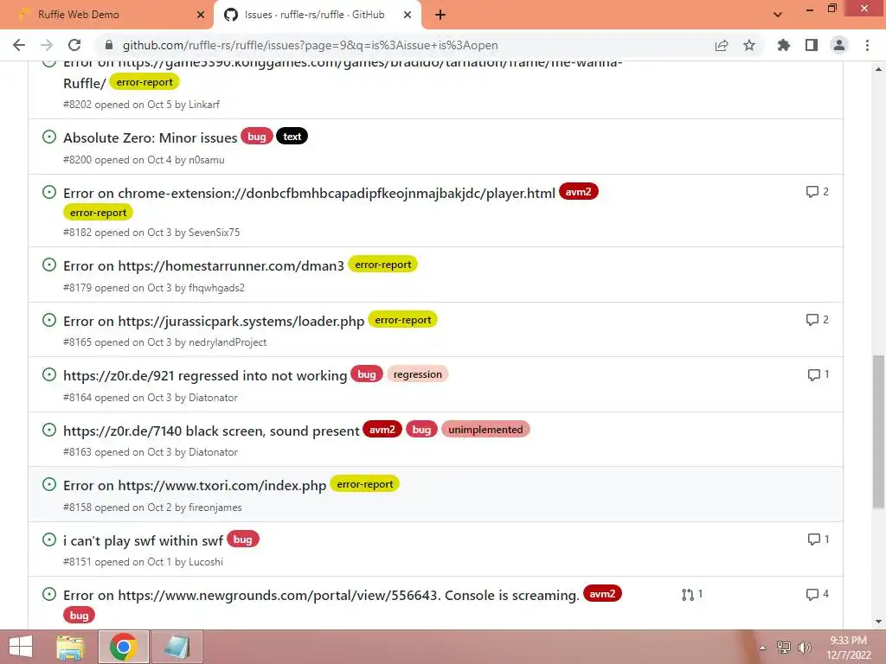The height and width of the screenshot is (664, 886).
Task: Switch to the Ruffle Web Demo tab
Action: click(106, 15)
